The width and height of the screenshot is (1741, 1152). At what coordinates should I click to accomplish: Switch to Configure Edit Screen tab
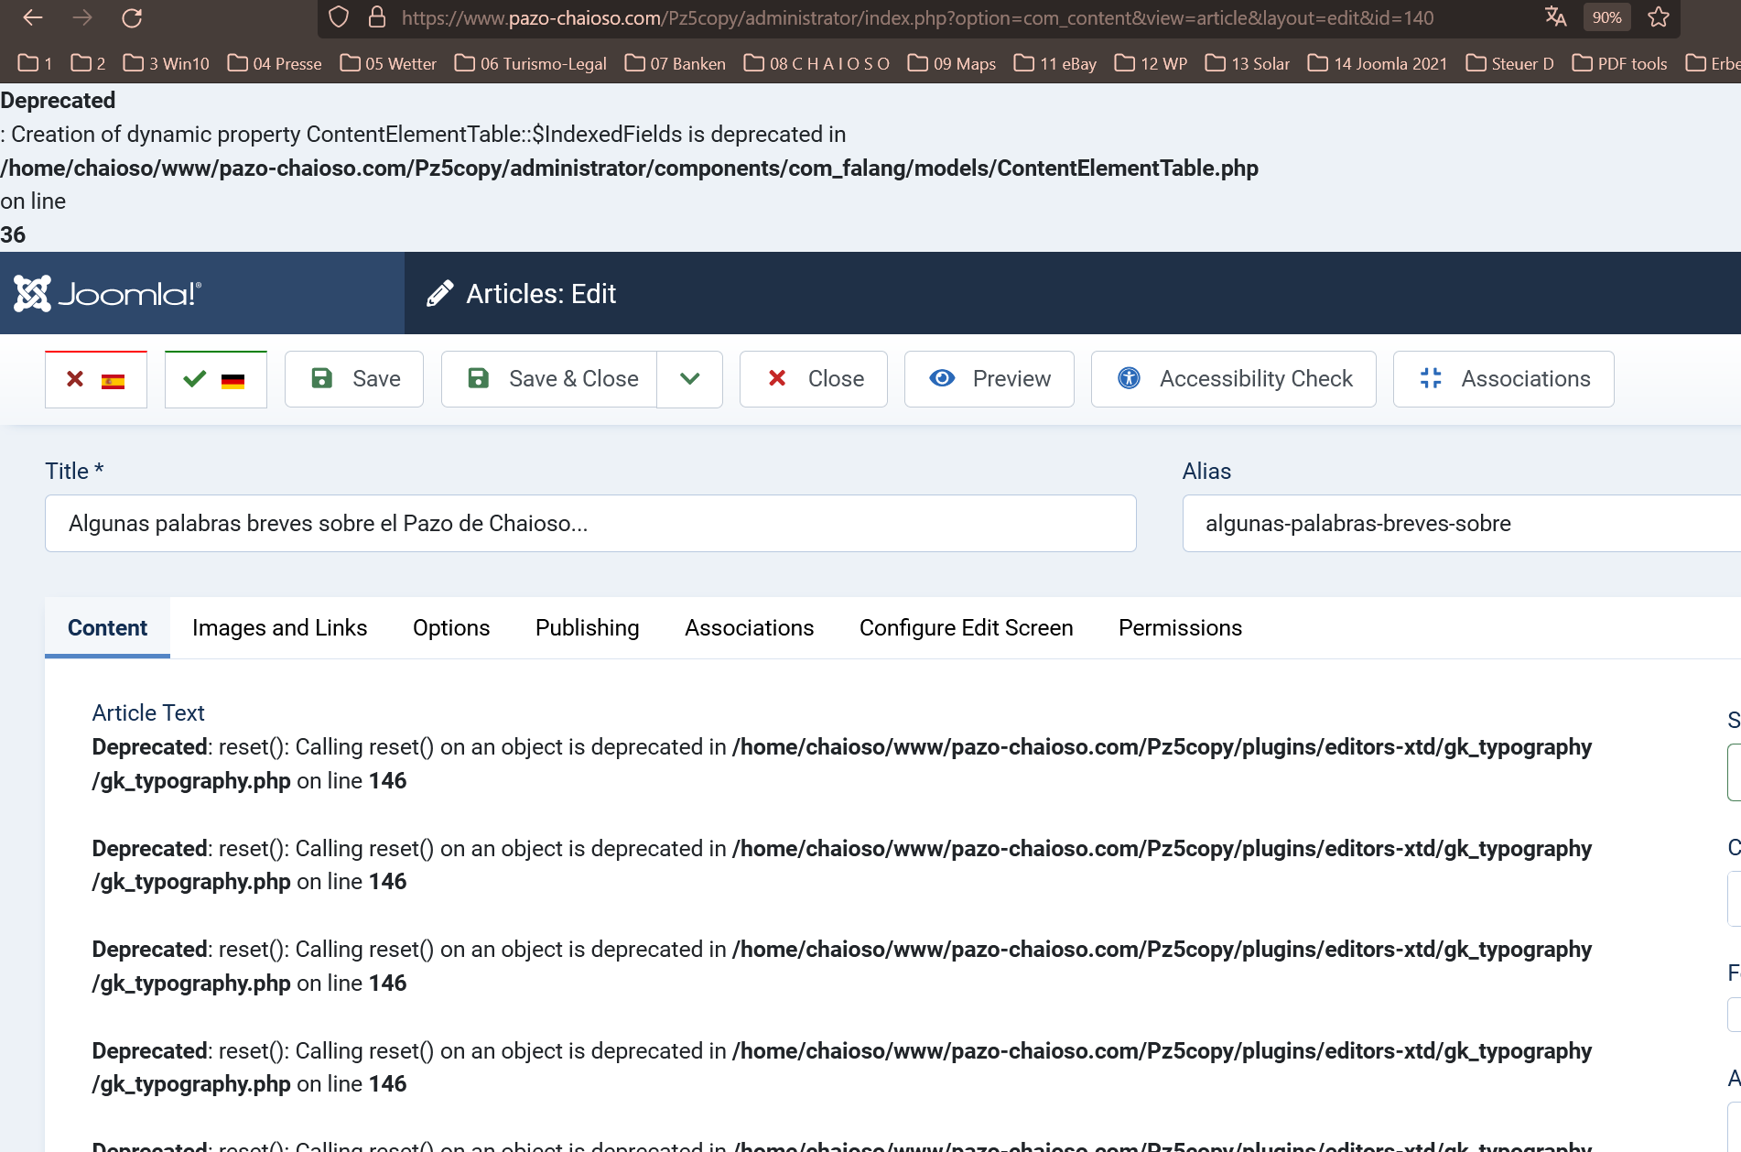967,628
